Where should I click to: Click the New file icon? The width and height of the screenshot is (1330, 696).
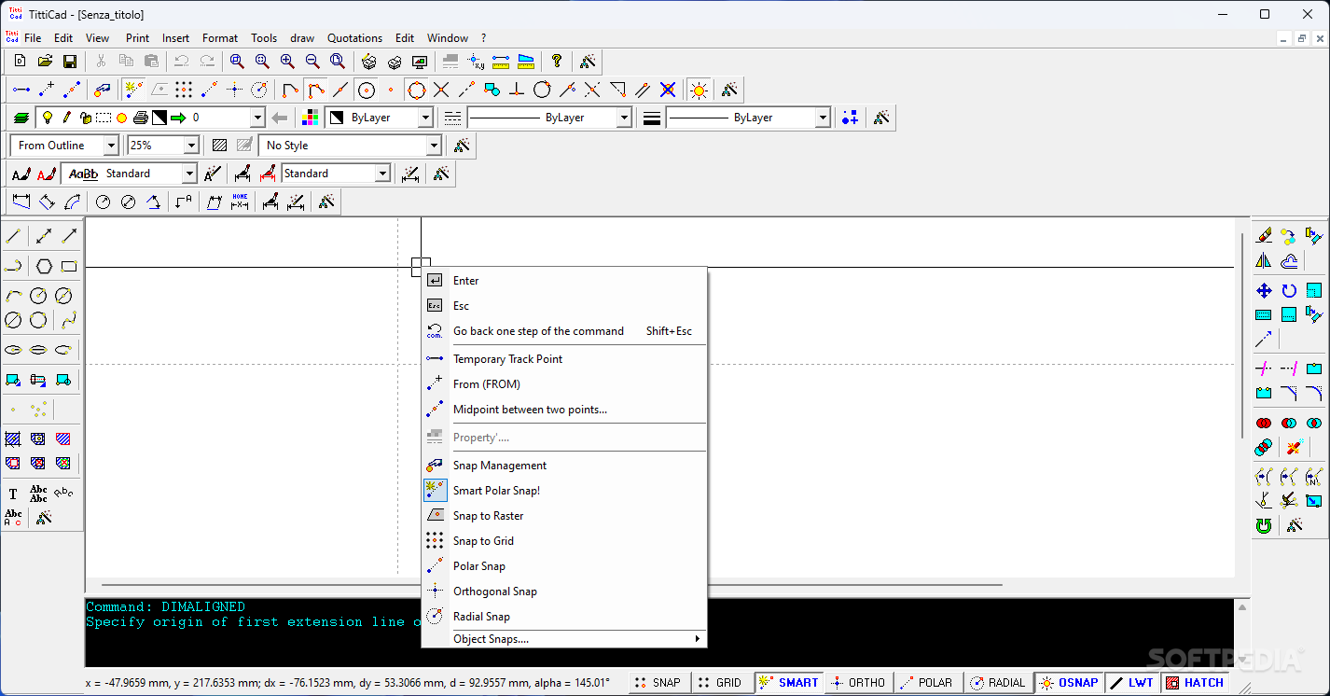(20, 62)
